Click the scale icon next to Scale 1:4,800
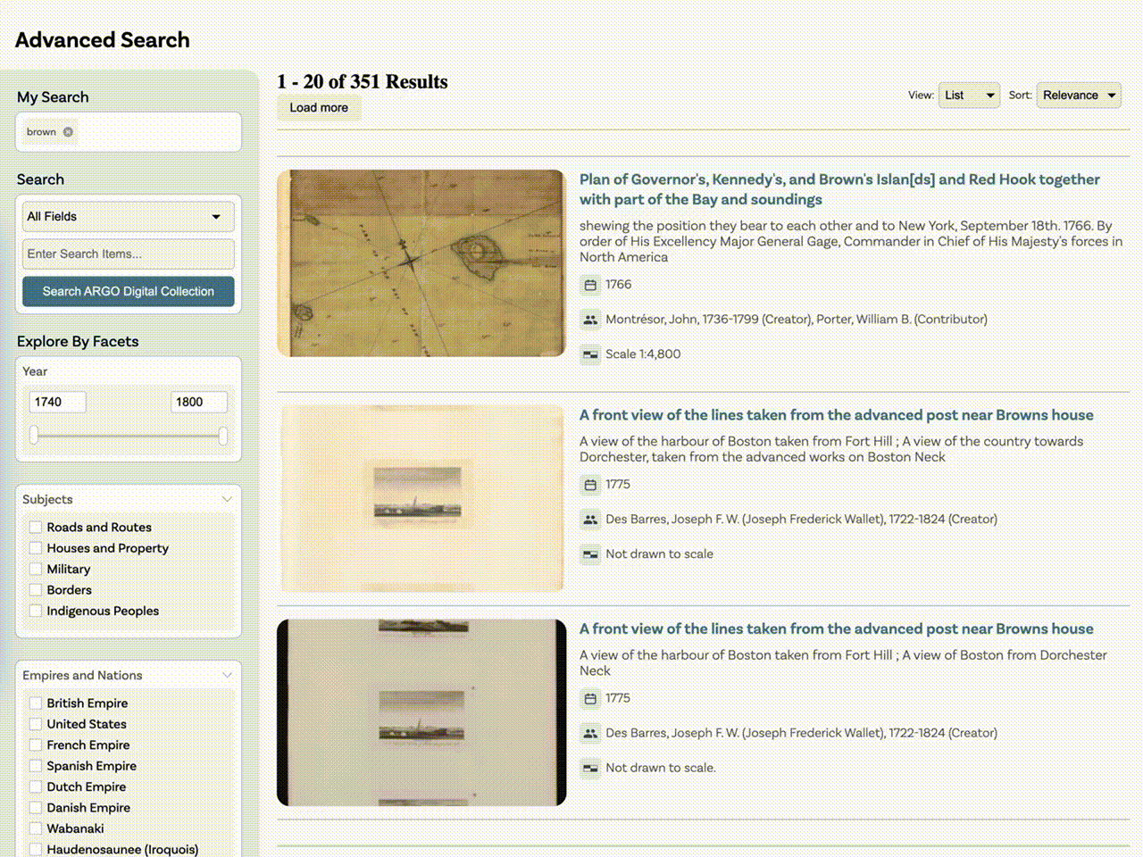 (x=590, y=354)
